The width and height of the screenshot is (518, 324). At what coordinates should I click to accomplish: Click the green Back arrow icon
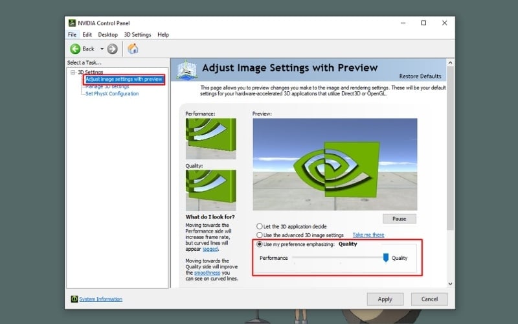[x=75, y=49]
